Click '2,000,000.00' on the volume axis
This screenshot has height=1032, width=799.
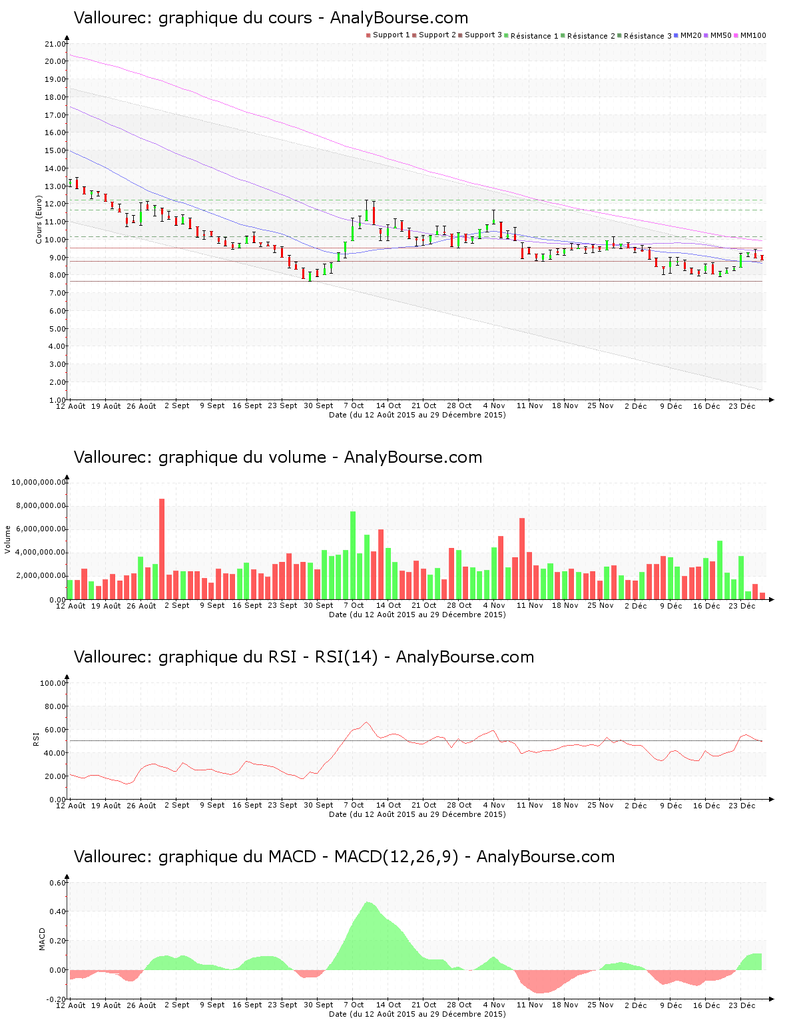tap(40, 576)
